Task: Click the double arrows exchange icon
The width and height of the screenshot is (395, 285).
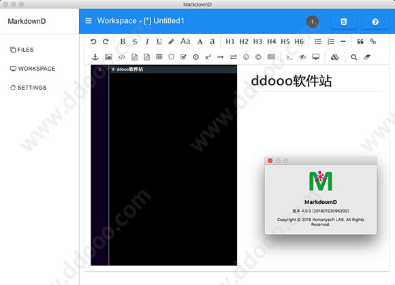Action: 234,57
